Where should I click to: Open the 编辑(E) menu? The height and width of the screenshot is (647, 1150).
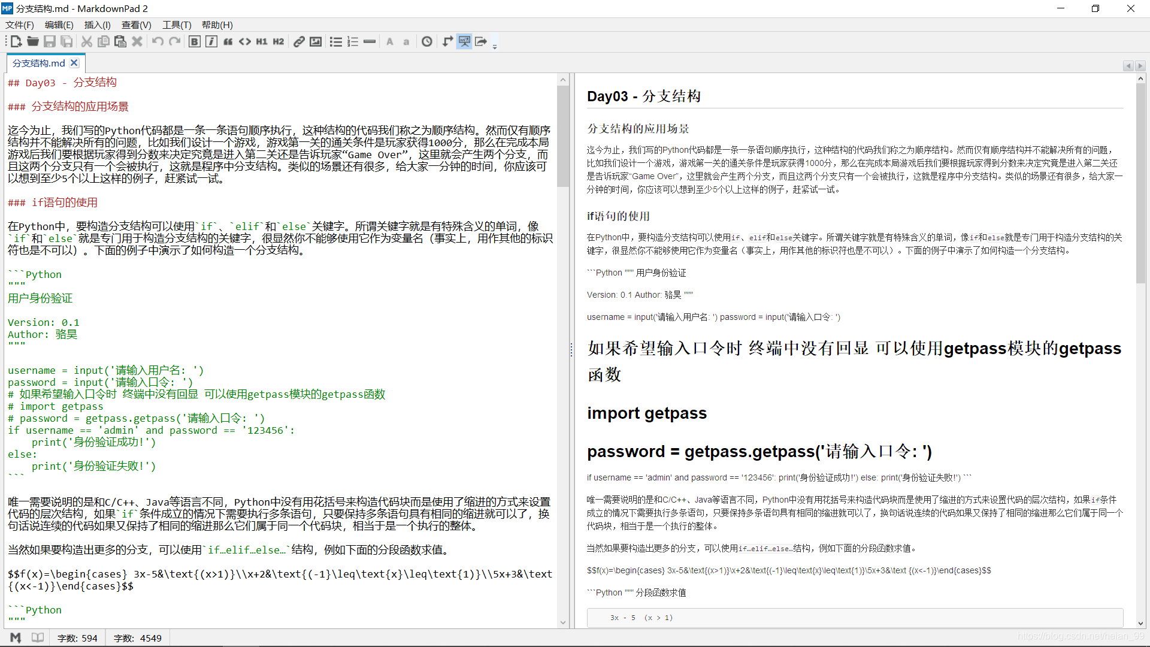(59, 25)
